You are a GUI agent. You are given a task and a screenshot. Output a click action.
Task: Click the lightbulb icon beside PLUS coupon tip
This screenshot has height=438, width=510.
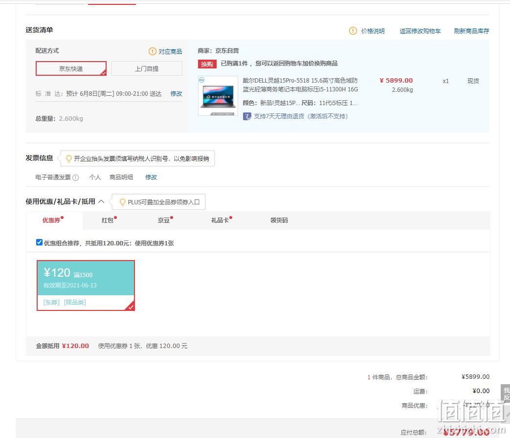click(123, 202)
